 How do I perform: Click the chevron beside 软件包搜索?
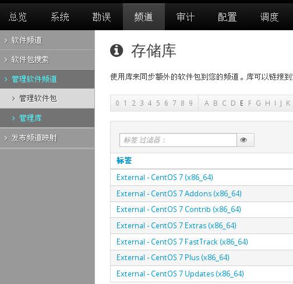pos(6,59)
